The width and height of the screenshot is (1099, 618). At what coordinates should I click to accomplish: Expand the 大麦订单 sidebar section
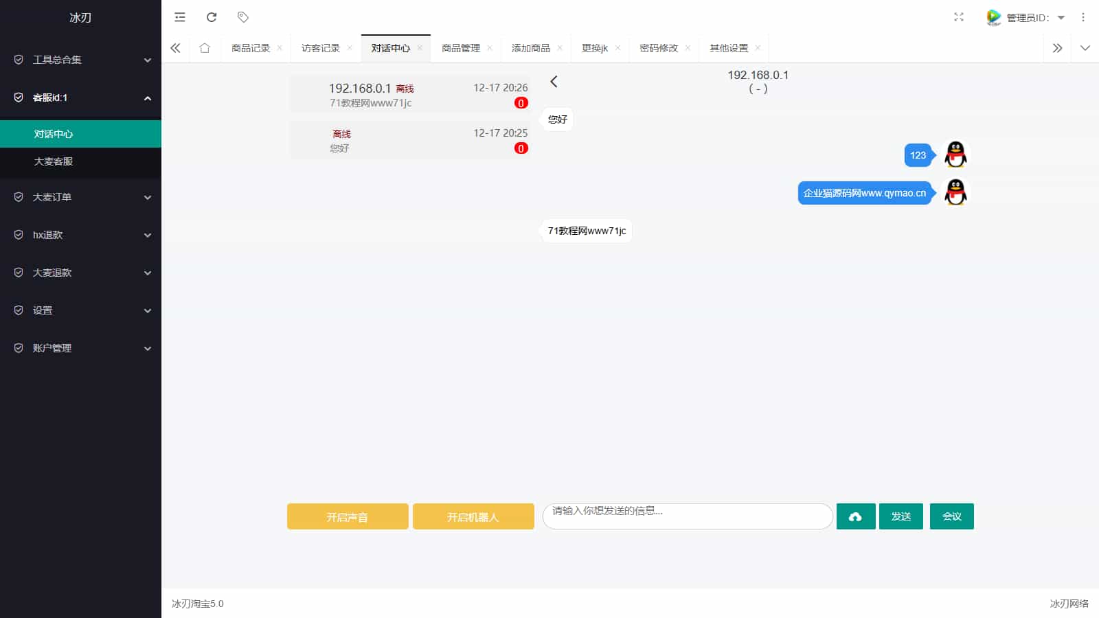point(80,197)
